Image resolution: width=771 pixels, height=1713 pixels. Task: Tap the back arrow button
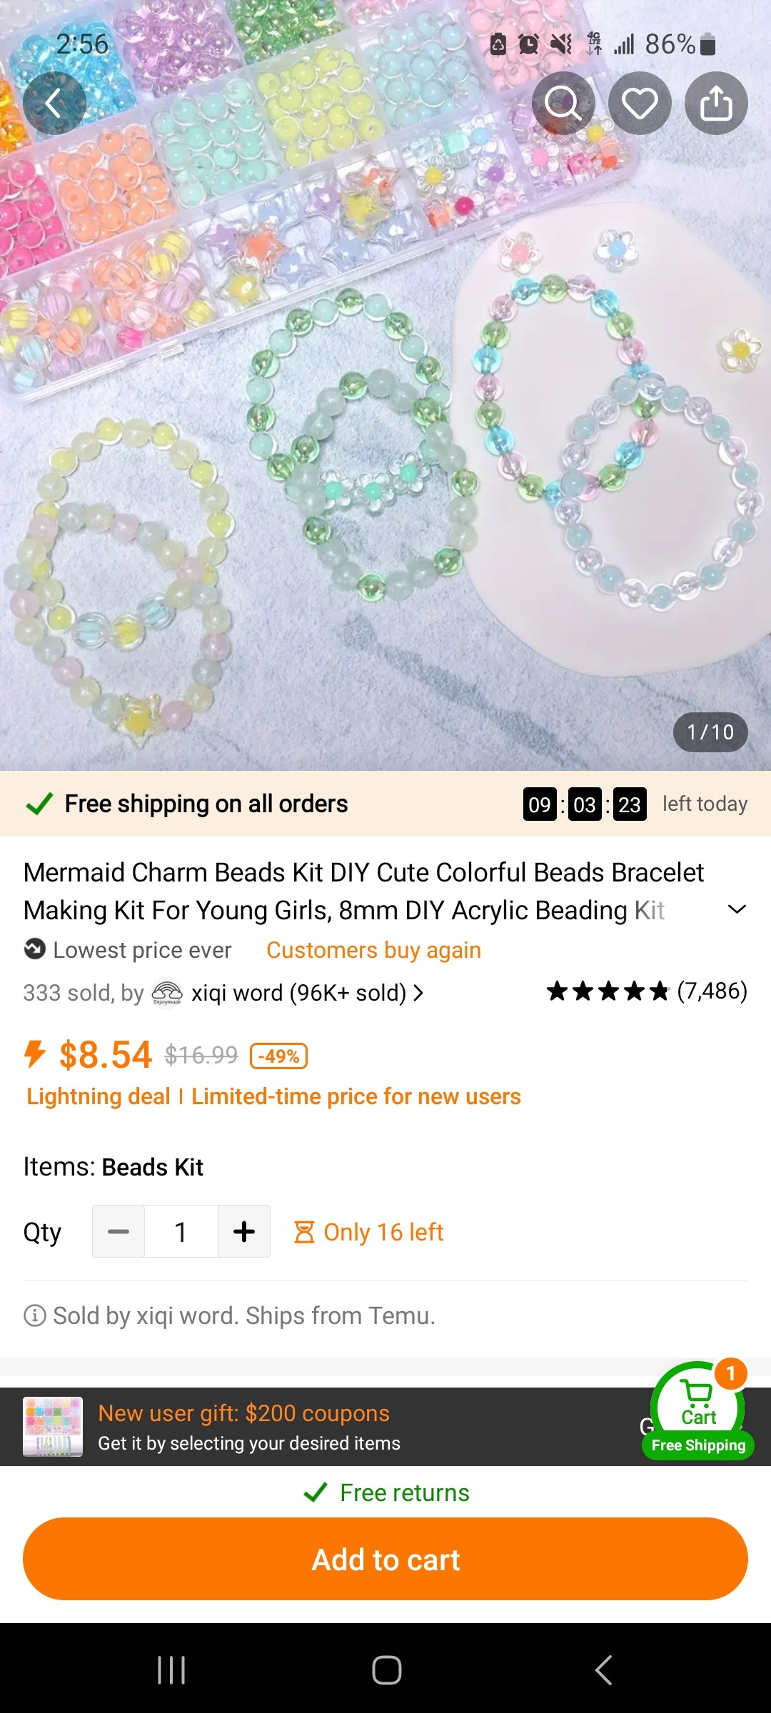coord(54,103)
